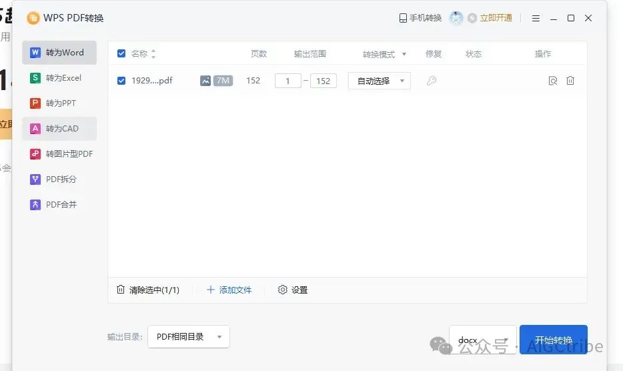
Task: Click the 7M file size badge
Action: [x=223, y=81]
